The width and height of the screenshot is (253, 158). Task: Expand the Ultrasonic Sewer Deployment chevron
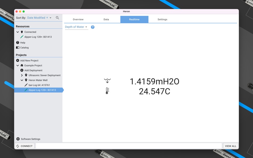click(22, 75)
